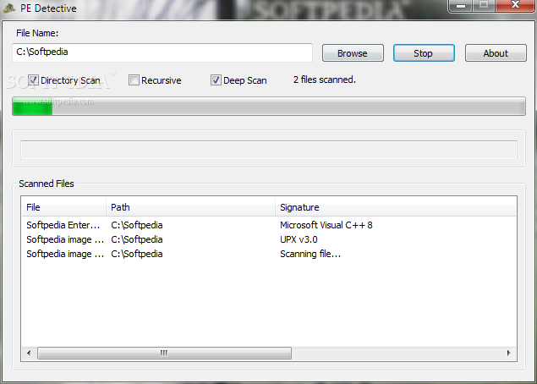537x384 pixels.
Task: Click the Browse button
Action: pos(353,53)
